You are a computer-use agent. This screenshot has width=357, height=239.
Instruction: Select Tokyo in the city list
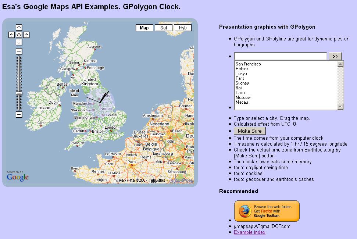[241, 74]
